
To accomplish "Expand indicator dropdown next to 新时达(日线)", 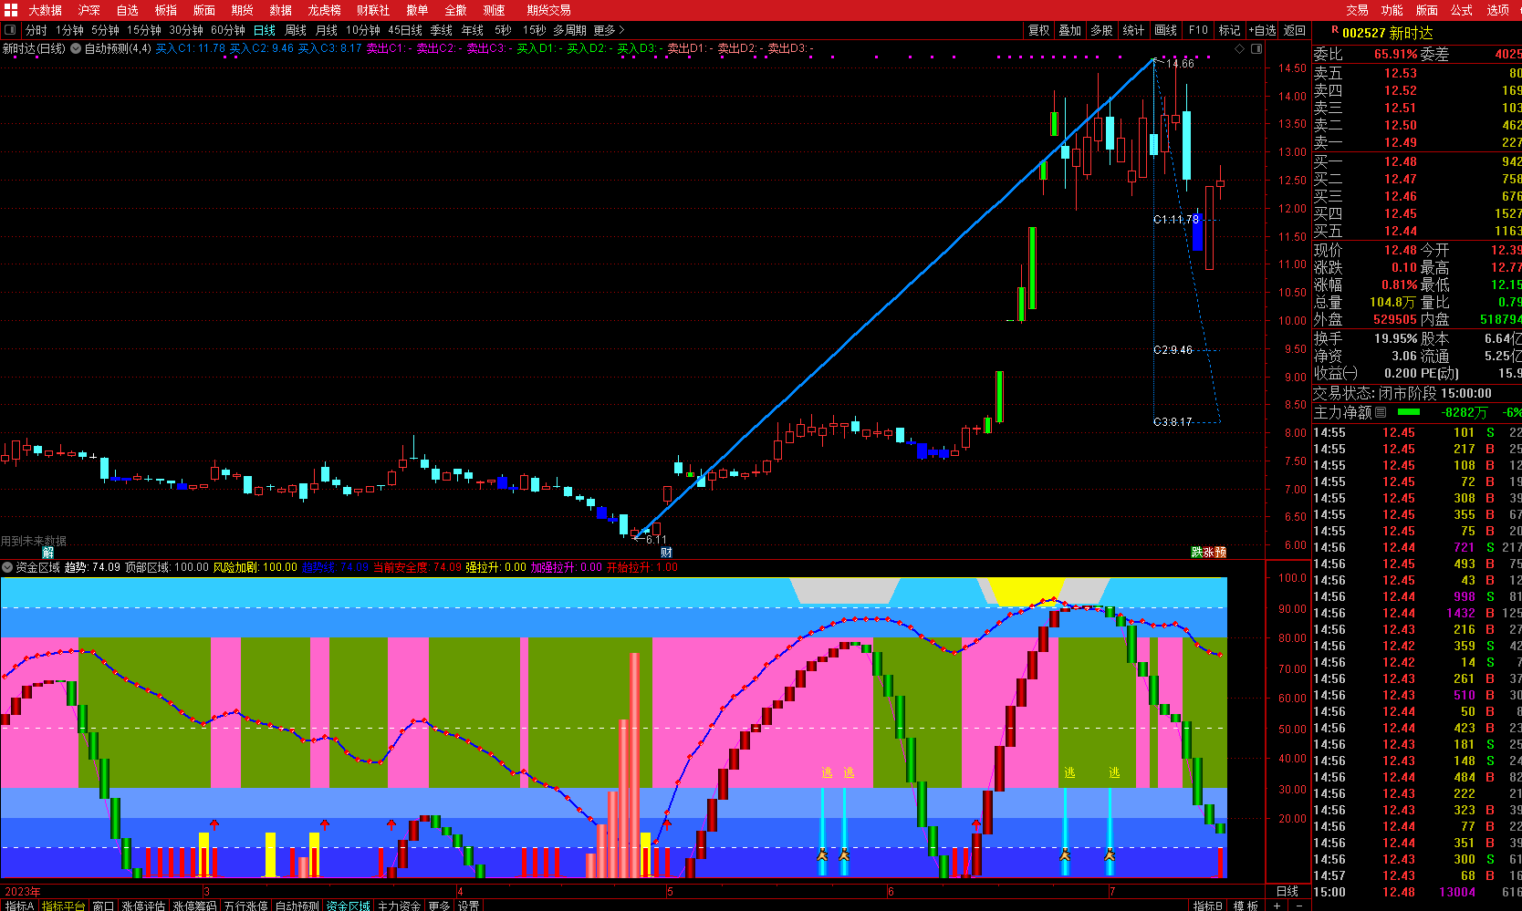I will tap(76, 48).
